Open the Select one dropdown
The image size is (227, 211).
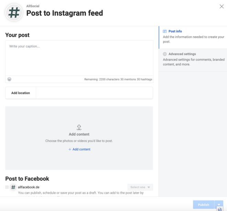tap(140, 187)
